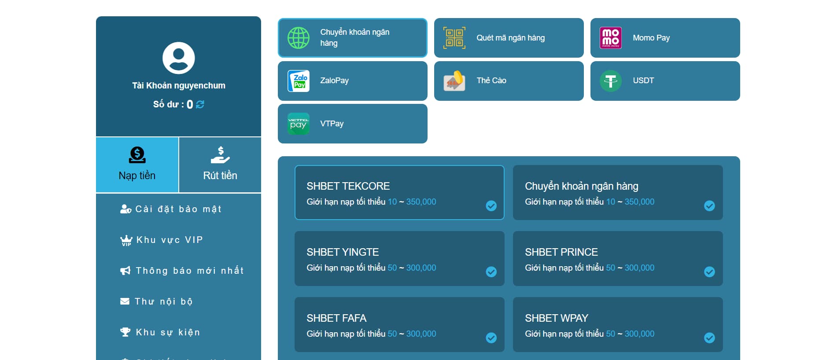Select the SHBET TEKCORE checkmark
The width and height of the screenshot is (830, 360).
tap(491, 206)
